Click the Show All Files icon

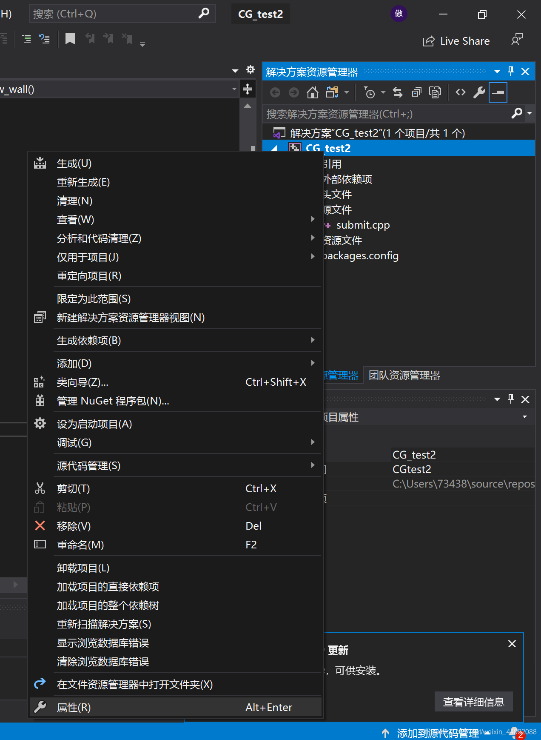[x=435, y=92]
